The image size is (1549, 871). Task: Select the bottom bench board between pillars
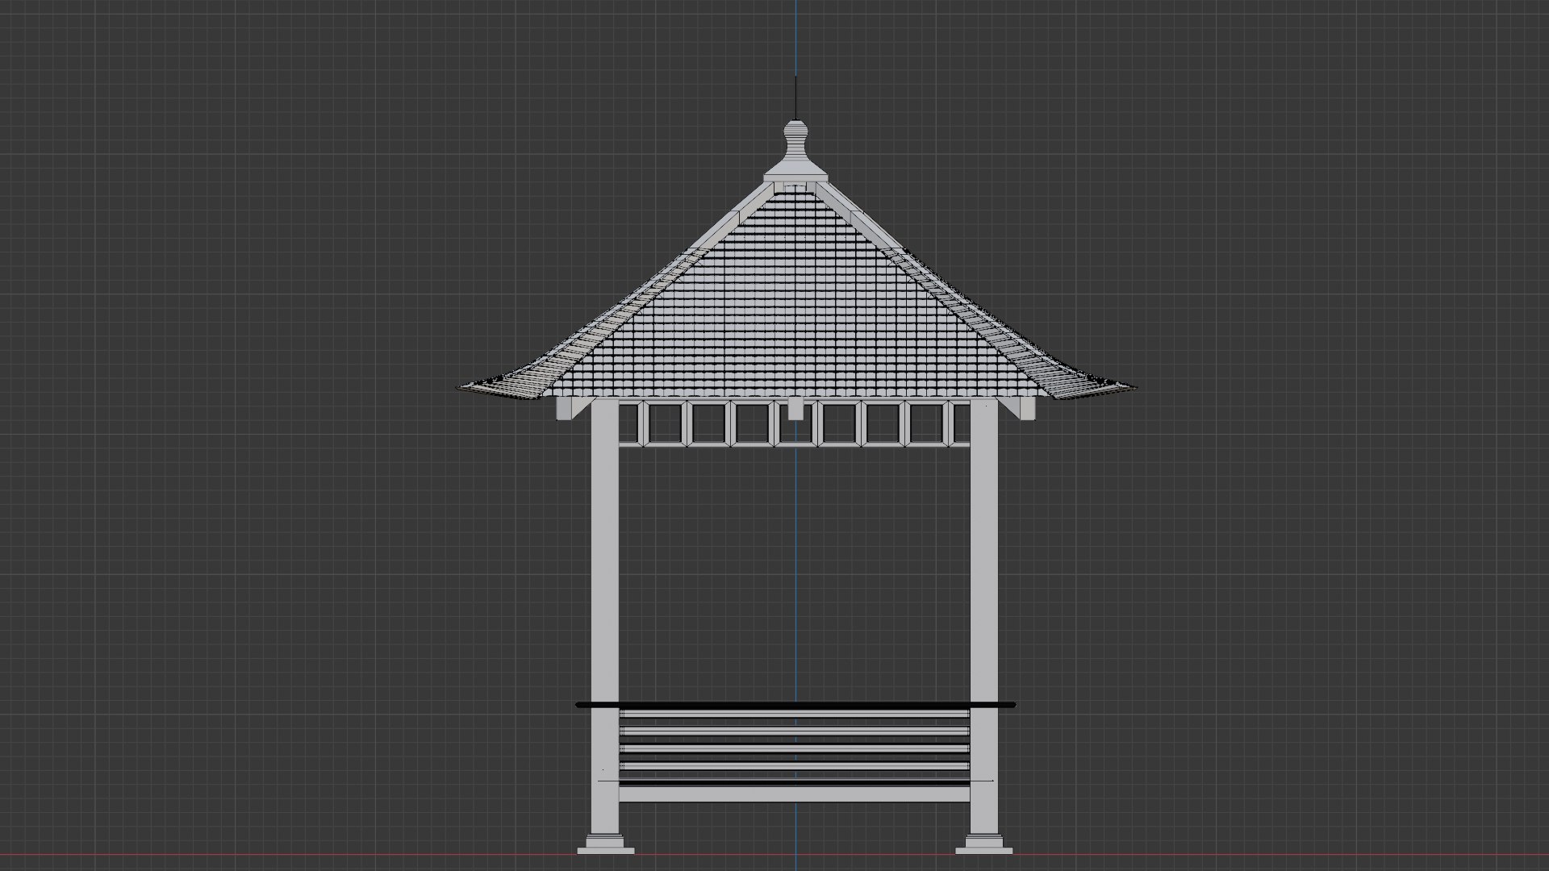(795, 794)
